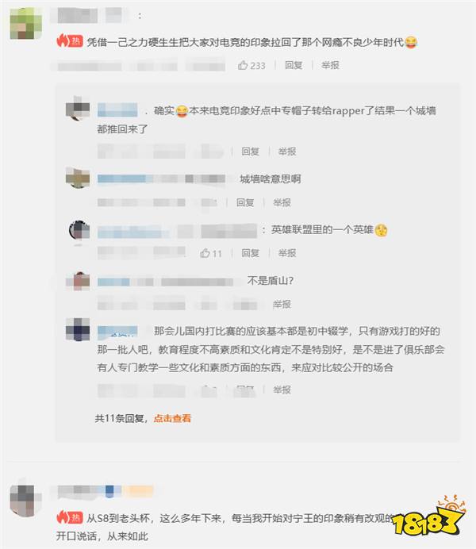Report the 不是盾山 comment
The image size is (476, 549).
click(x=282, y=305)
